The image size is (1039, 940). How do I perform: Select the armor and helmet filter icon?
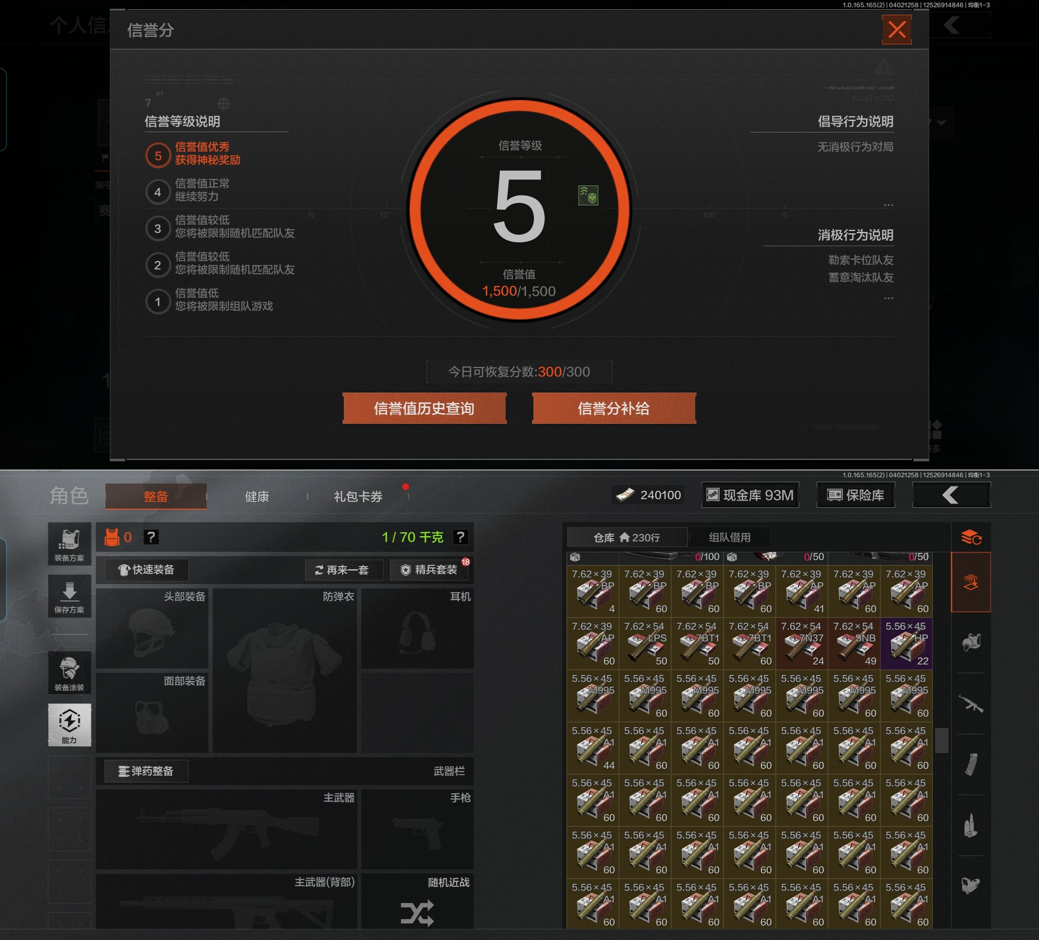point(971,642)
